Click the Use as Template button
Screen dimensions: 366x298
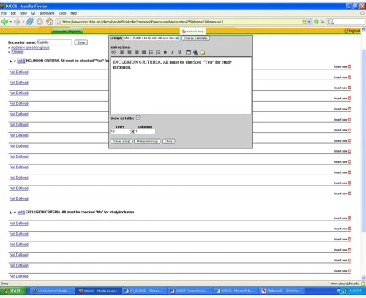pyautogui.click(x=195, y=38)
